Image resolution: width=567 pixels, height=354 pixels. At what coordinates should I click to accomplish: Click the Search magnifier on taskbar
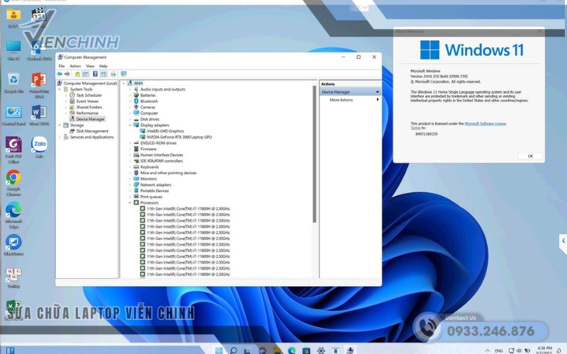click(x=233, y=350)
